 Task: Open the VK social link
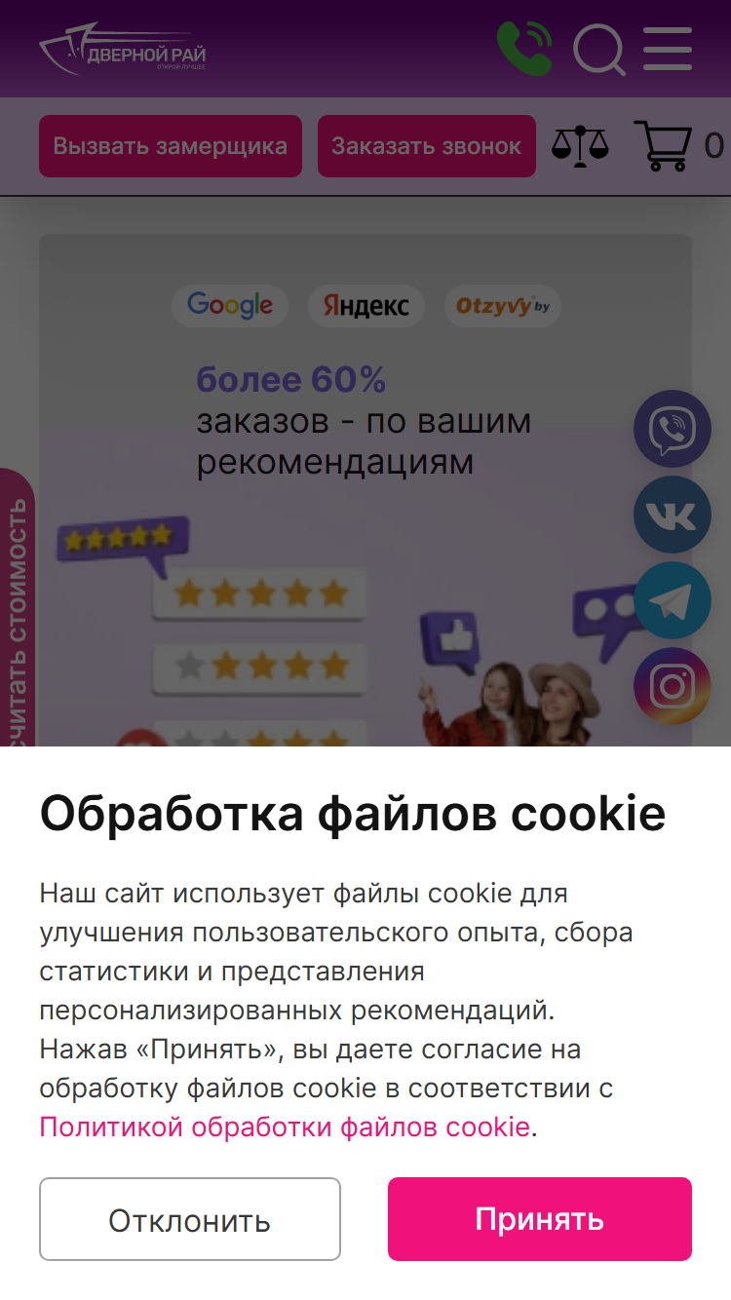point(673,515)
